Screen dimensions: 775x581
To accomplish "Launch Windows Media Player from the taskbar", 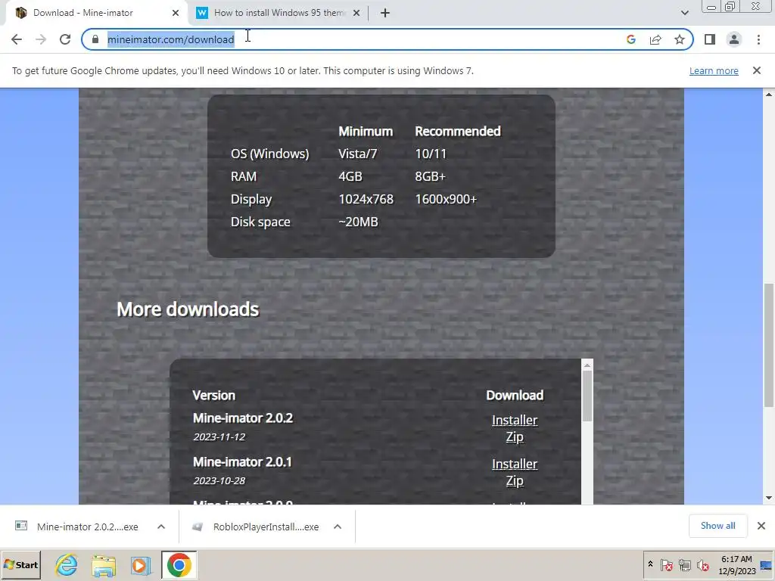I will pos(141,565).
